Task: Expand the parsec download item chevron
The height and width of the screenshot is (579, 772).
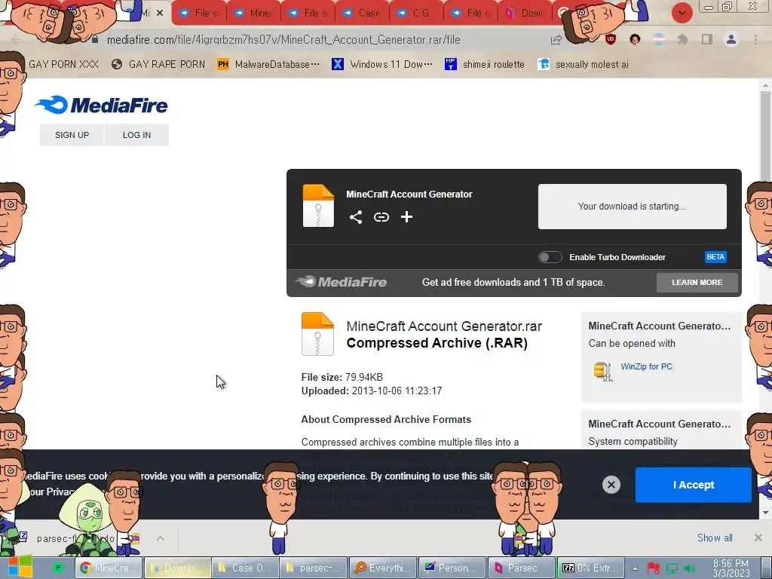Action: 160,538
